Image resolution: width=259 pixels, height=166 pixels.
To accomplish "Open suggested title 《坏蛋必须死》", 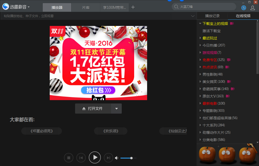I will 42,131.
